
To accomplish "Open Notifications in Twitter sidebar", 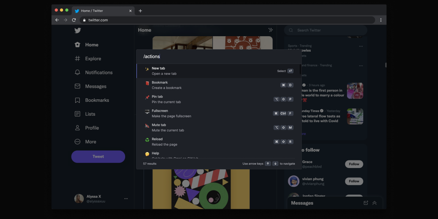I will tap(94, 72).
